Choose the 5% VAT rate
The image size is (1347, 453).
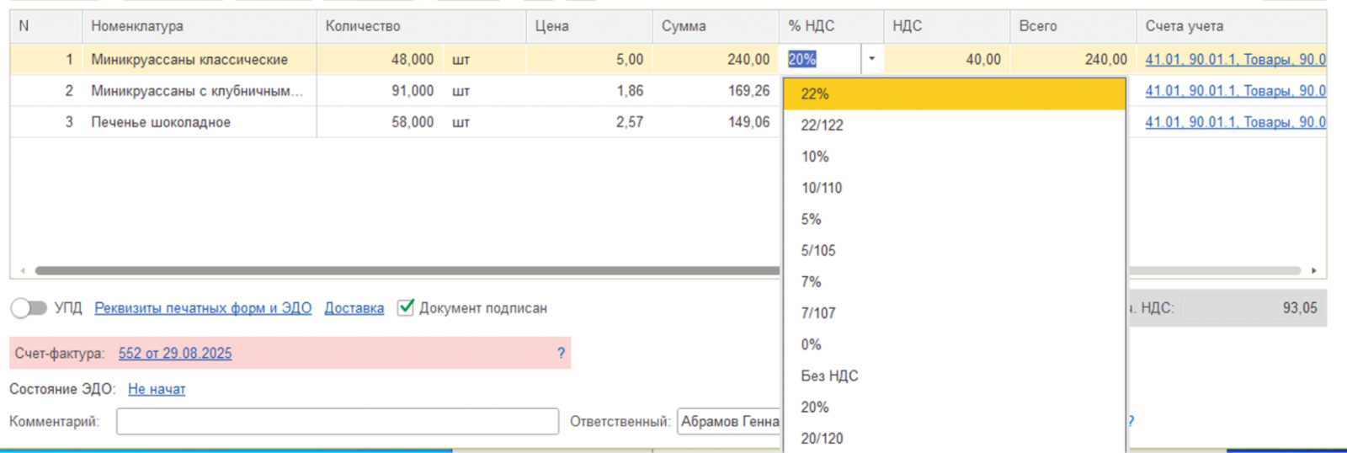(x=954, y=219)
